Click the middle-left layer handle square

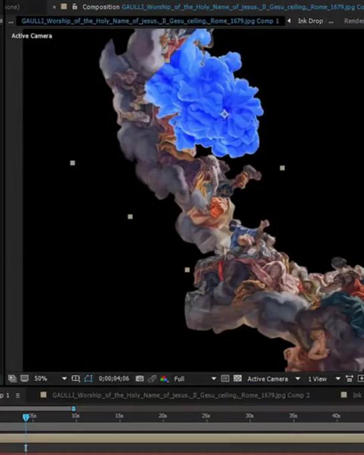tap(130, 217)
